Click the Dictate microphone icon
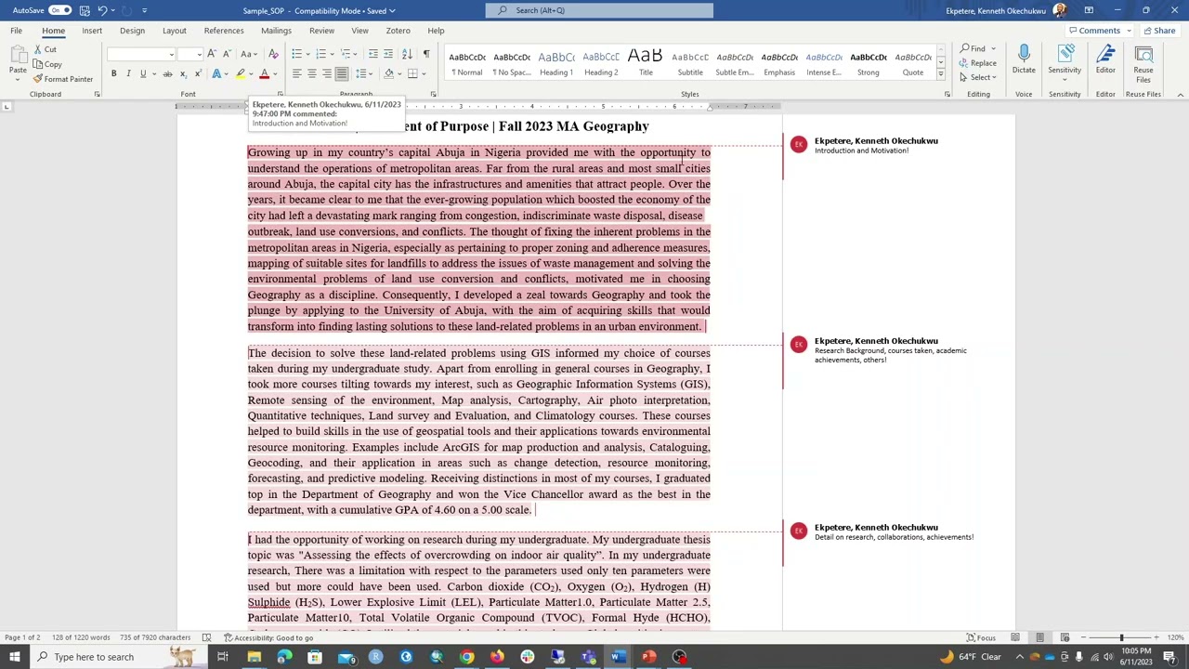The image size is (1189, 669). pyautogui.click(x=1024, y=53)
